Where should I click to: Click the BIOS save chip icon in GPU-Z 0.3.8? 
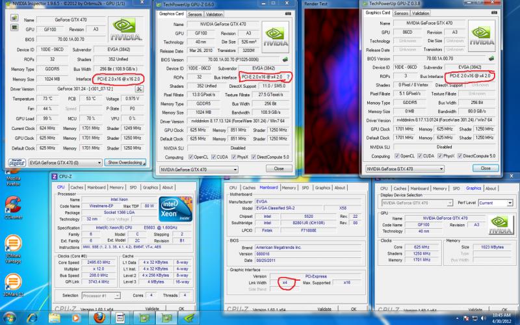click(x=491, y=58)
